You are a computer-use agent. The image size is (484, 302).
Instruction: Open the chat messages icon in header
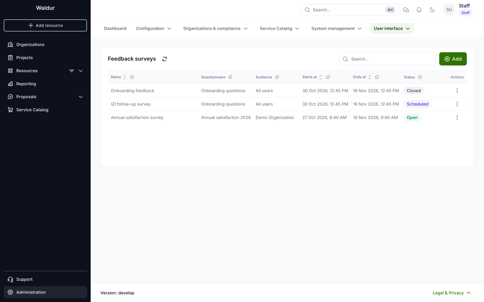406,10
